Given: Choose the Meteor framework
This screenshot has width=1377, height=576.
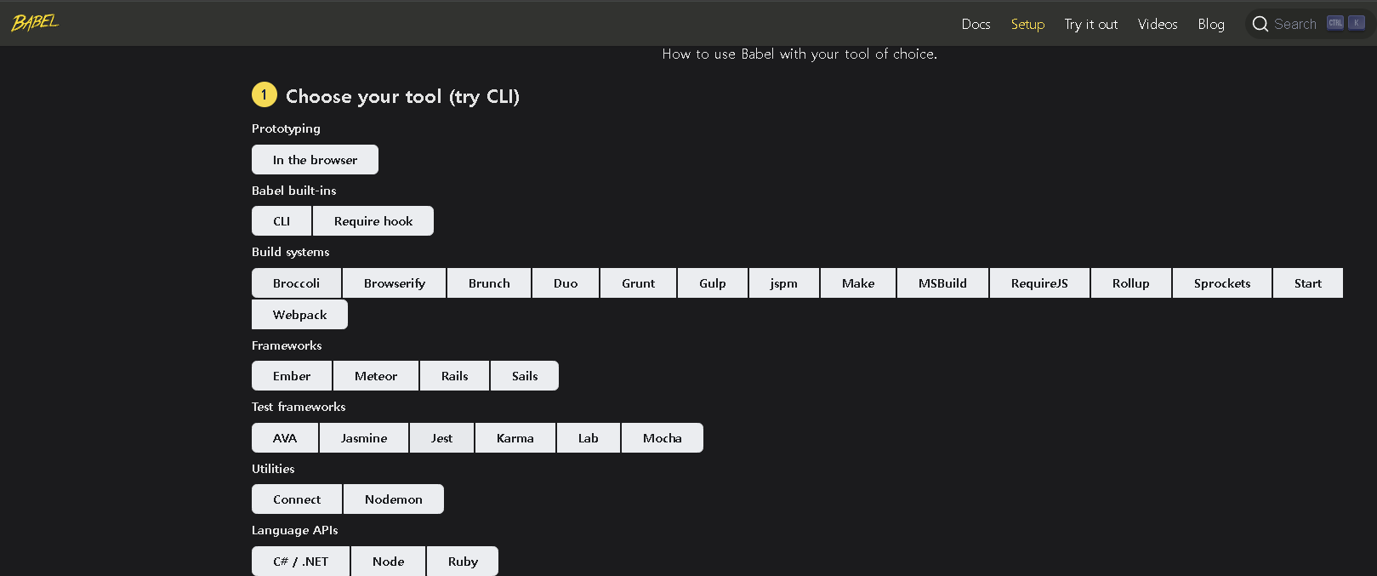Looking at the screenshot, I should [x=376, y=376].
